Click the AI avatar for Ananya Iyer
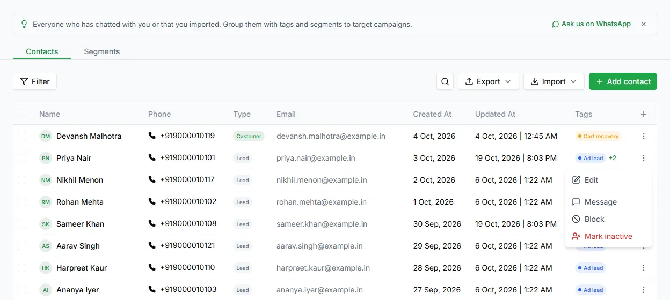Image resolution: width=670 pixels, height=300 pixels. (x=46, y=290)
